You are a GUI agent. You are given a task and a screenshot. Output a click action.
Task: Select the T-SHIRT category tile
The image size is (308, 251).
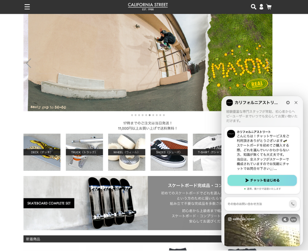pyautogui.click(x=207, y=152)
